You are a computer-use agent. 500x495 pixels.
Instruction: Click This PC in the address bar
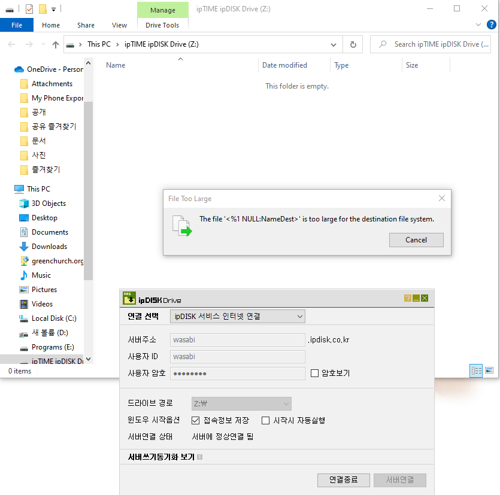pos(99,44)
